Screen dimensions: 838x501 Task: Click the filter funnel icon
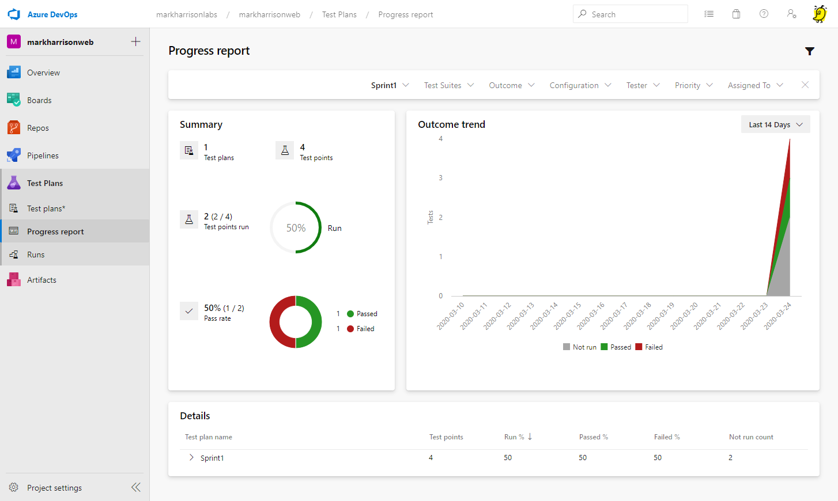pyautogui.click(x=810, y=51)
